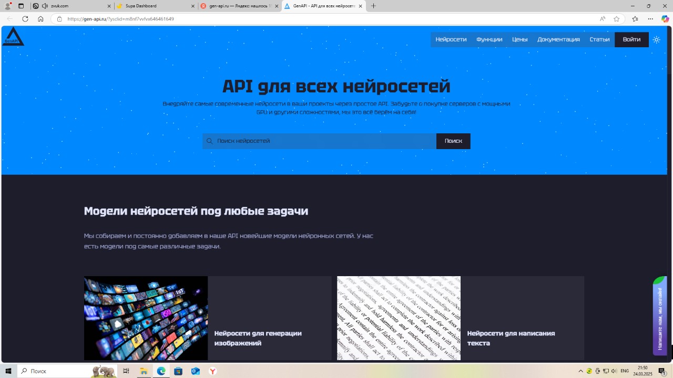Reload the current page

[25, 19]
